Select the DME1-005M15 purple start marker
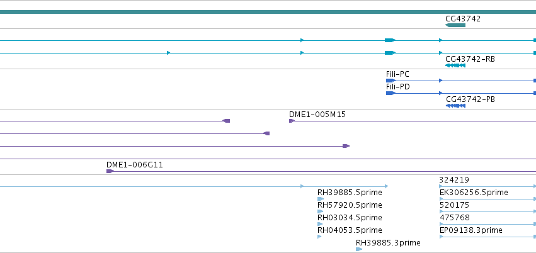 click(x=292, y=121)
